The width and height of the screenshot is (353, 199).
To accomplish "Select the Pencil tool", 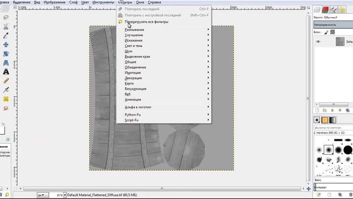I will pos(6,81).
